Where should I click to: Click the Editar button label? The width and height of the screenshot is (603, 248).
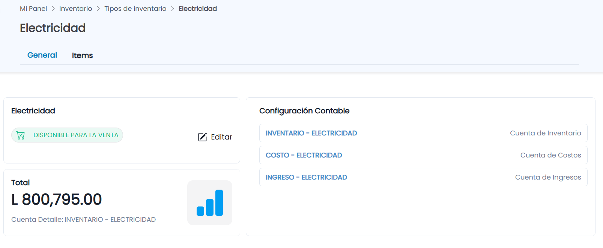221,137
